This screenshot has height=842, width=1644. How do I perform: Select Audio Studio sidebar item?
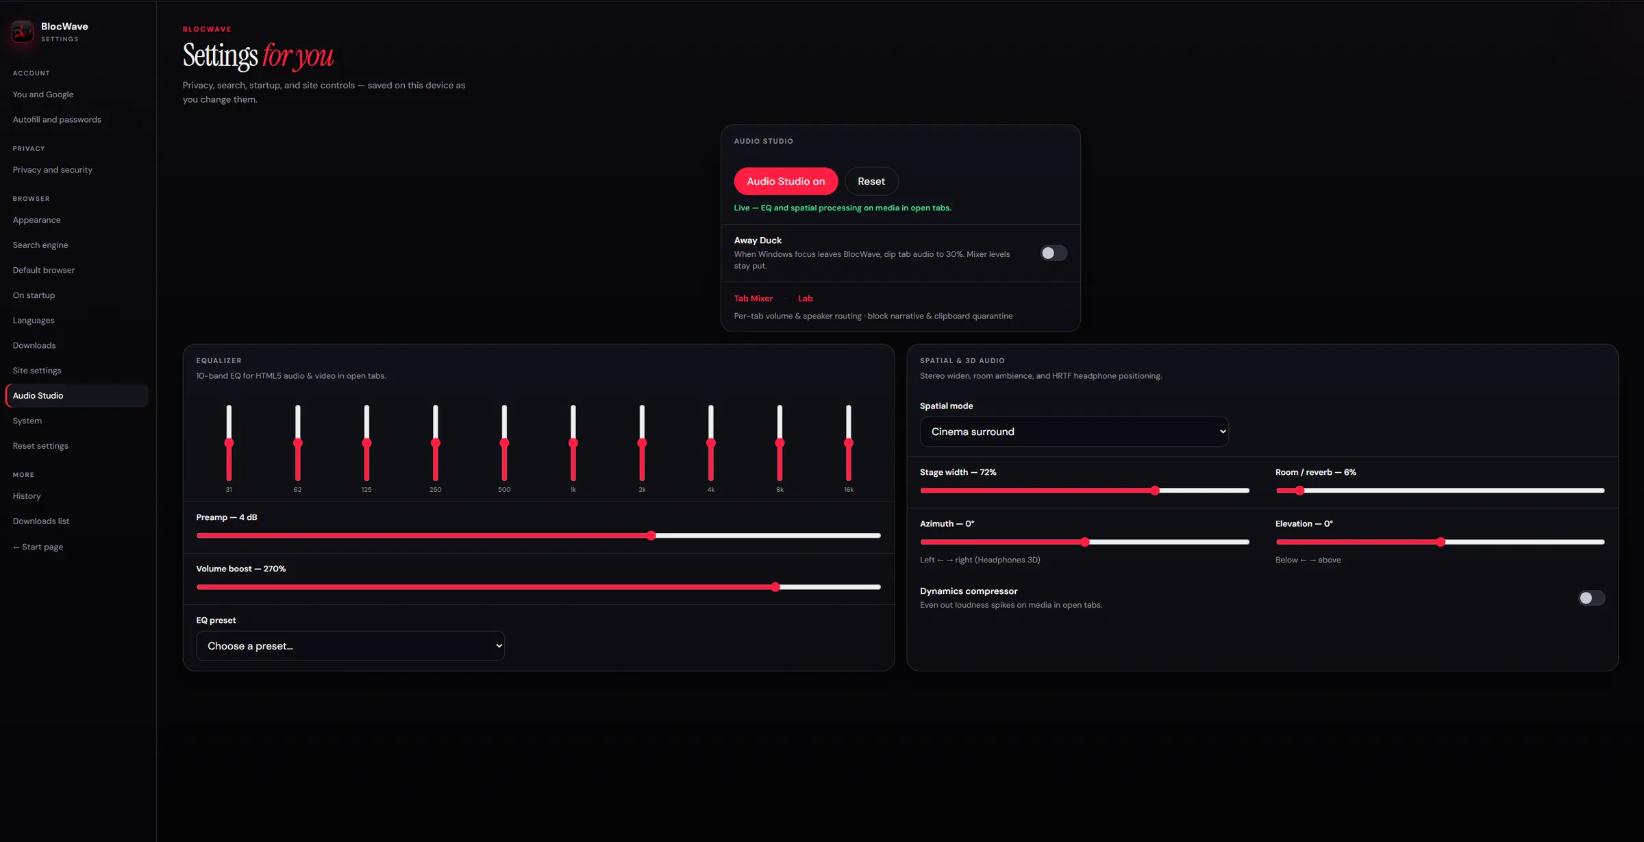point(77,396)
